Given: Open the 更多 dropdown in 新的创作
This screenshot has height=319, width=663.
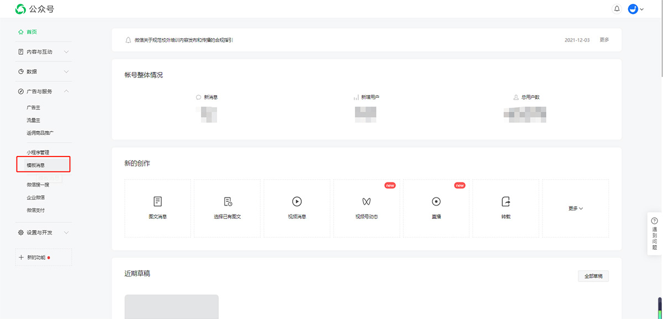Looking at the screenshot, I should [575, 208].
